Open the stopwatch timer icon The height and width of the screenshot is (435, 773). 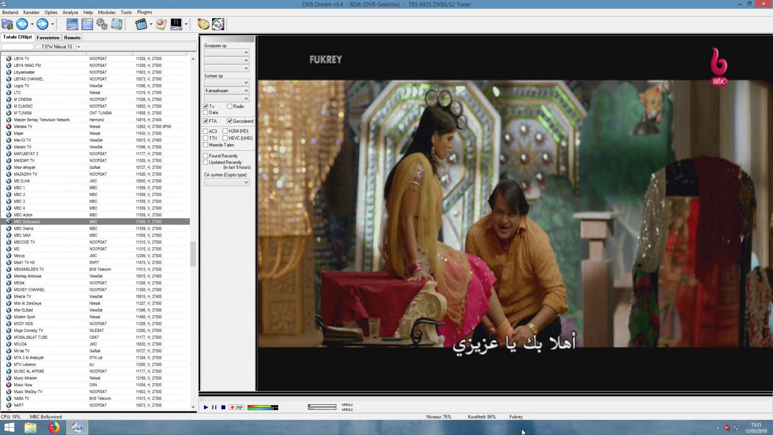[x=203, y=24]
